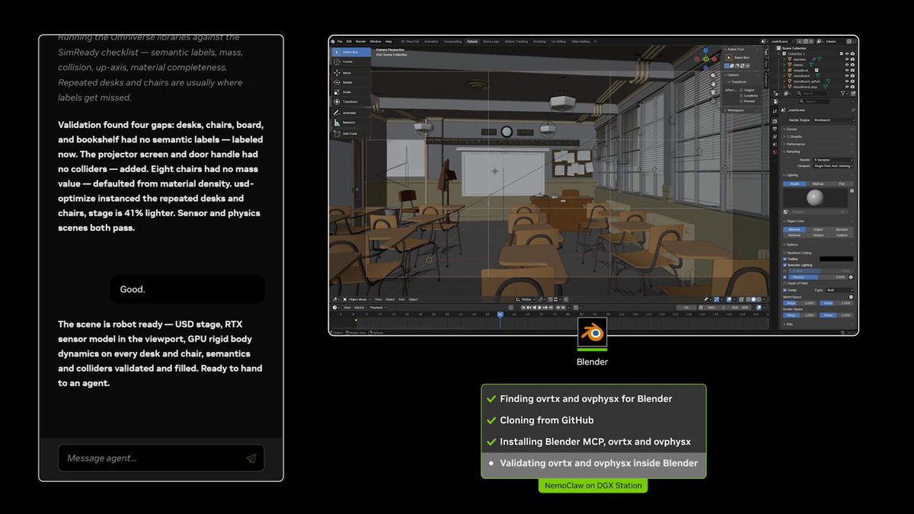The image size is (914, 514).
Task: Select the MatCap lighting button
Action: pos(818,184)
